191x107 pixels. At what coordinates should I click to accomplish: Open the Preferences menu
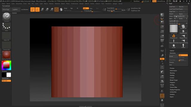pyautogui.click(x=75, y=4)
